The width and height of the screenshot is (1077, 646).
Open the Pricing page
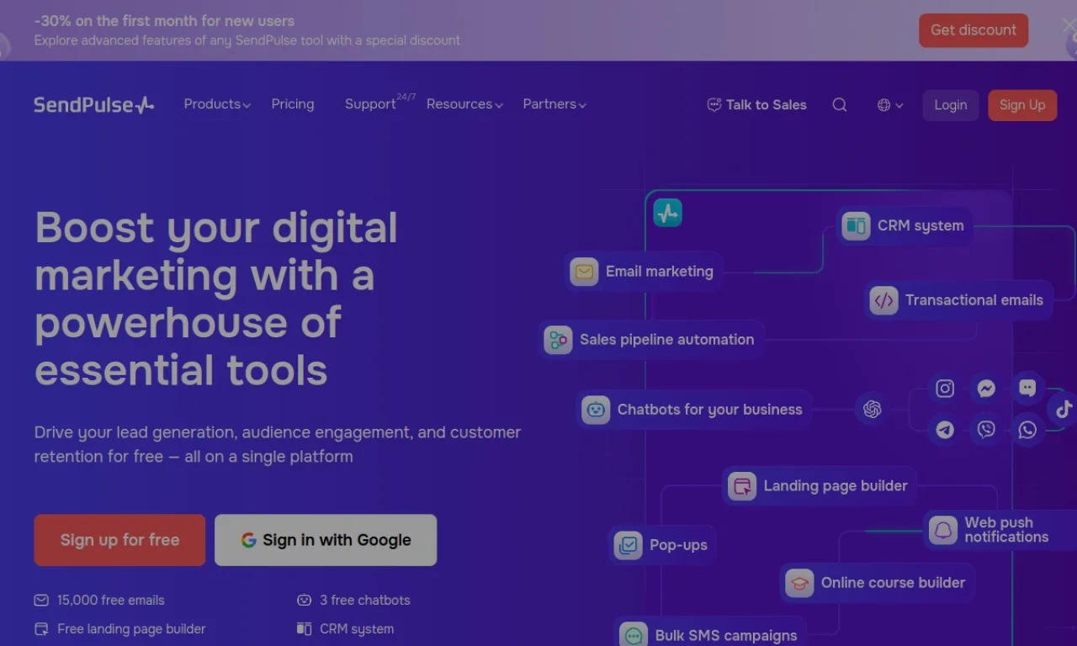(x=293, y=104)
